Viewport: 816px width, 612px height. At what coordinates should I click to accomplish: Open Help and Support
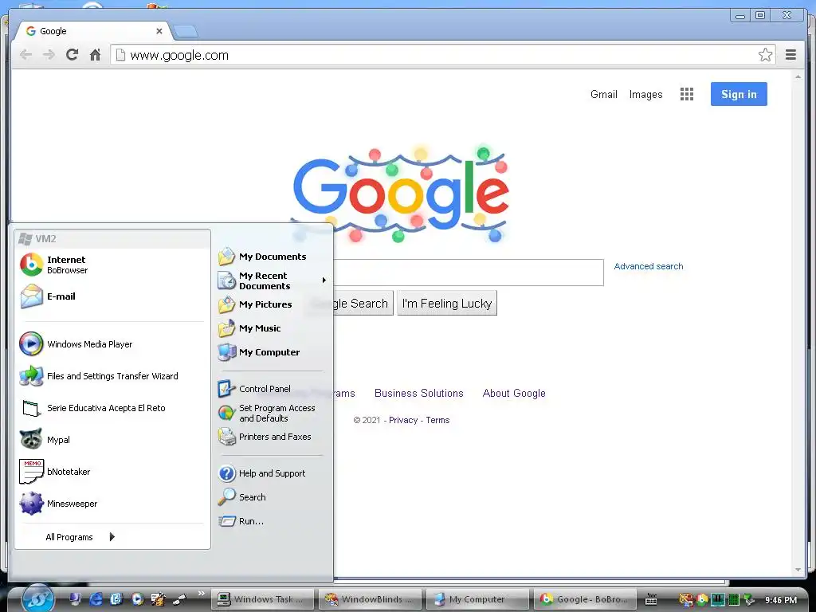[x=273, y=473]
